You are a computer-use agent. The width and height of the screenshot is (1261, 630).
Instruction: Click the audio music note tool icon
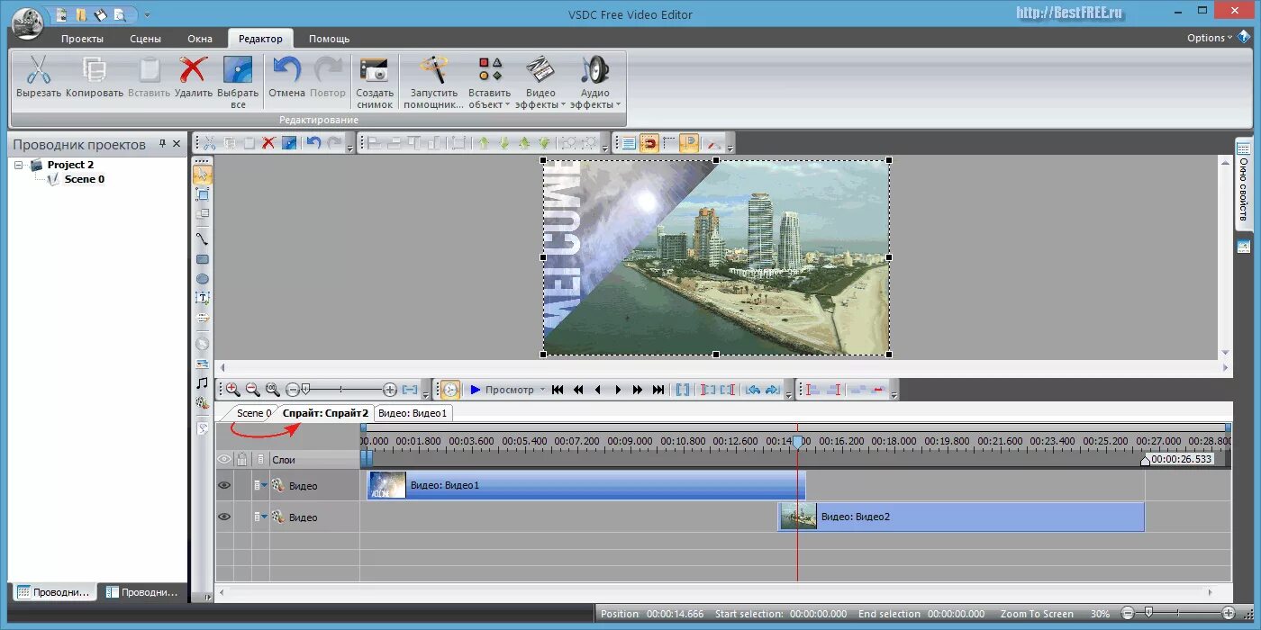click(203, 382)
